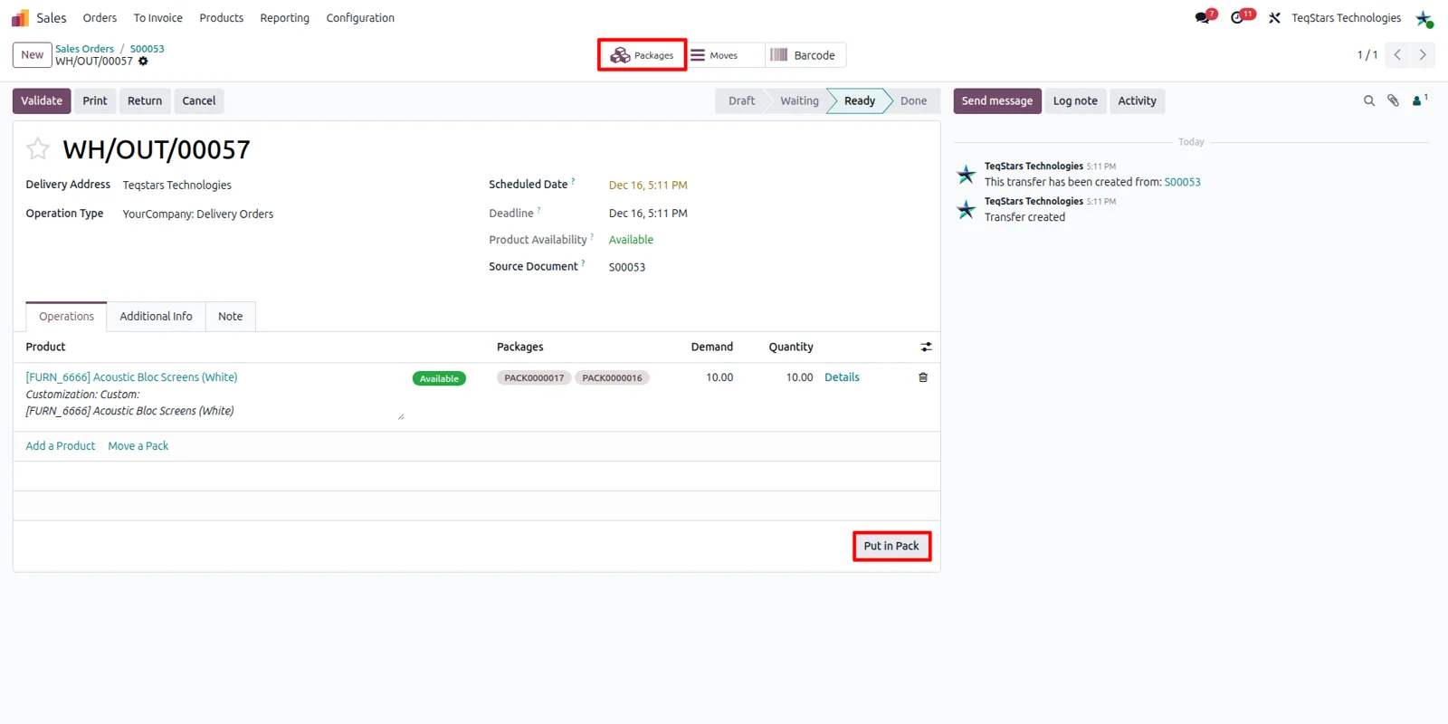Switch to the Additional Info tab
1448x724 pixels.
click(x=156, y=317)
